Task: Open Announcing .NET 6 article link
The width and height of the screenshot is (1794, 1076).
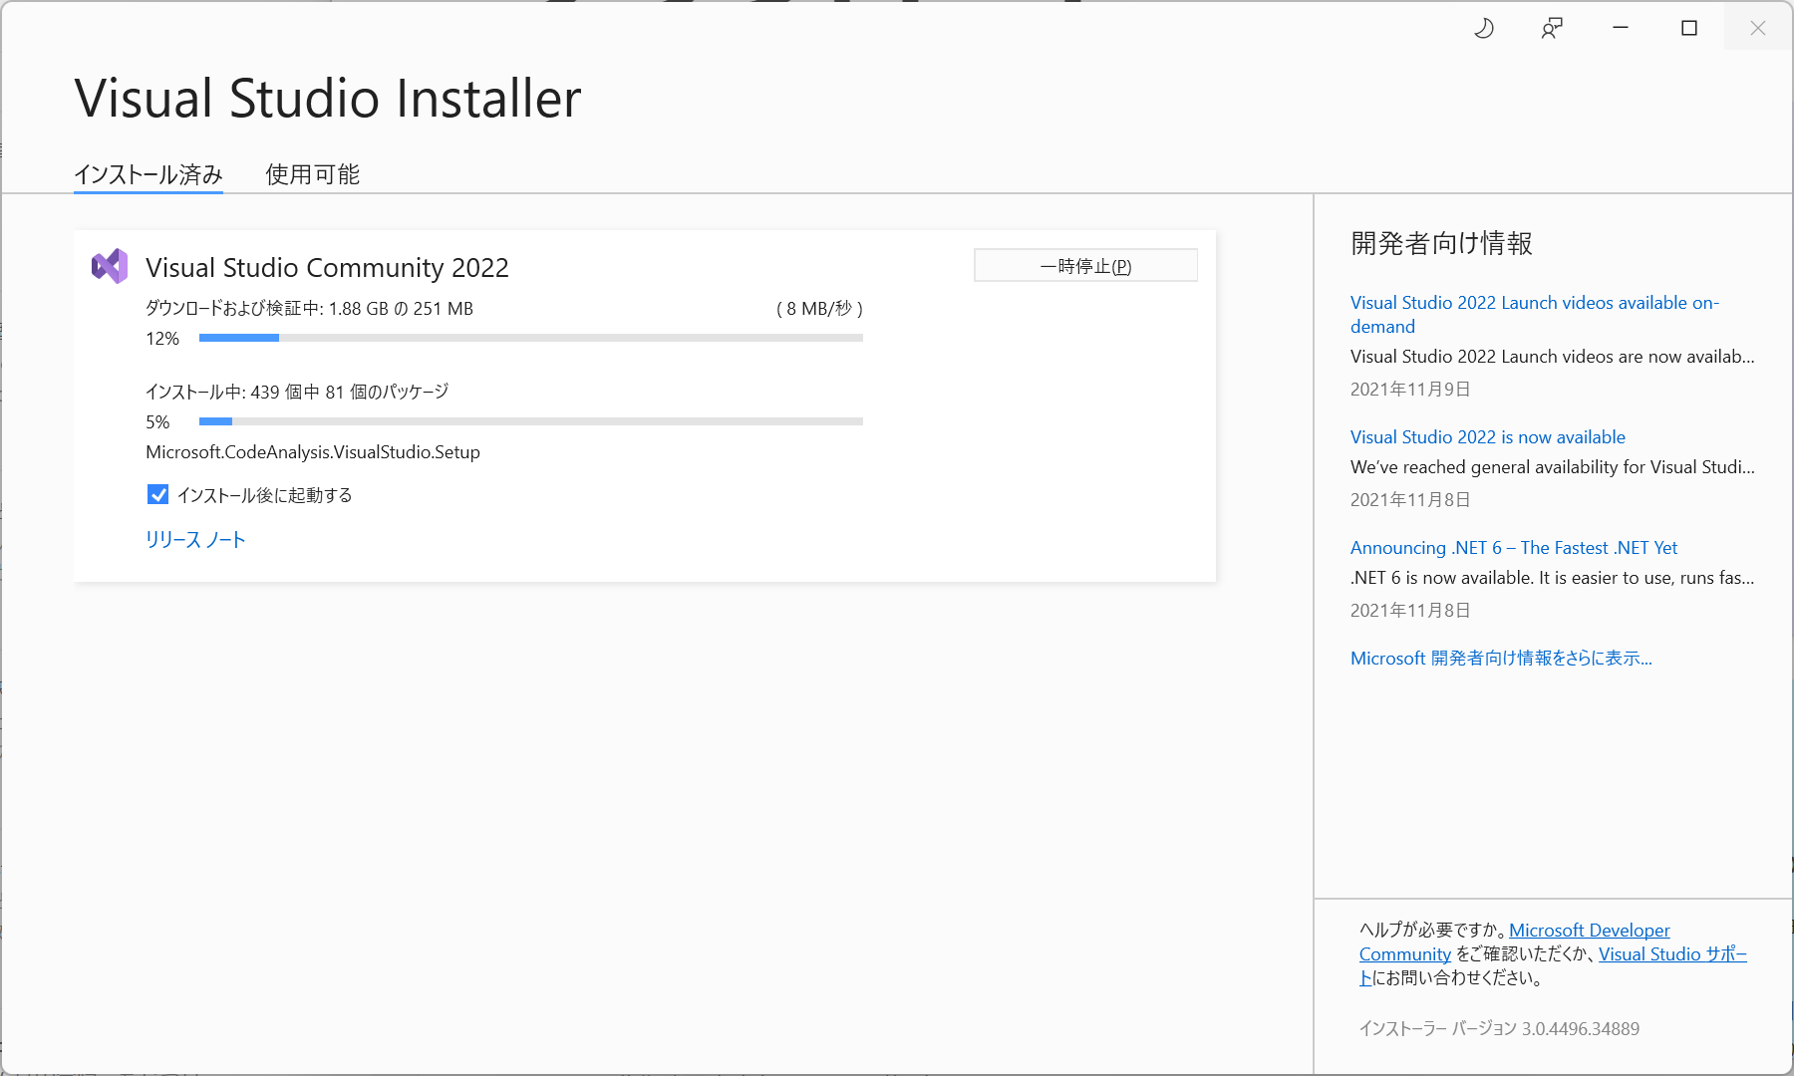Action: pyautogui.click(x=1514, y=547)
